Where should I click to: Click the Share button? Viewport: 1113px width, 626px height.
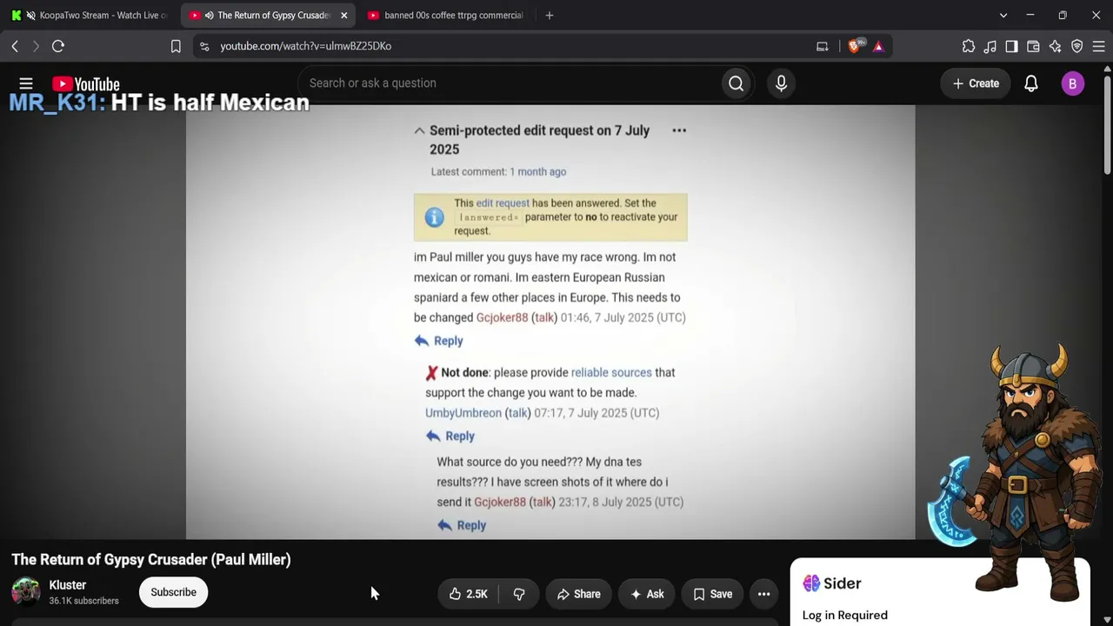click(578, 594)
